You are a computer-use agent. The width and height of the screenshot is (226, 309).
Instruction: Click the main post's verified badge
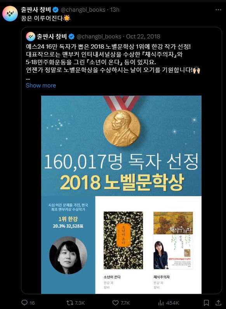pyautogui.click(x=56, y=10)
